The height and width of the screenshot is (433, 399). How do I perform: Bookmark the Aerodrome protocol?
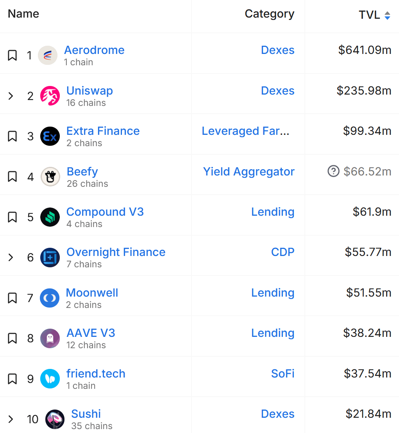click(12, 55)
